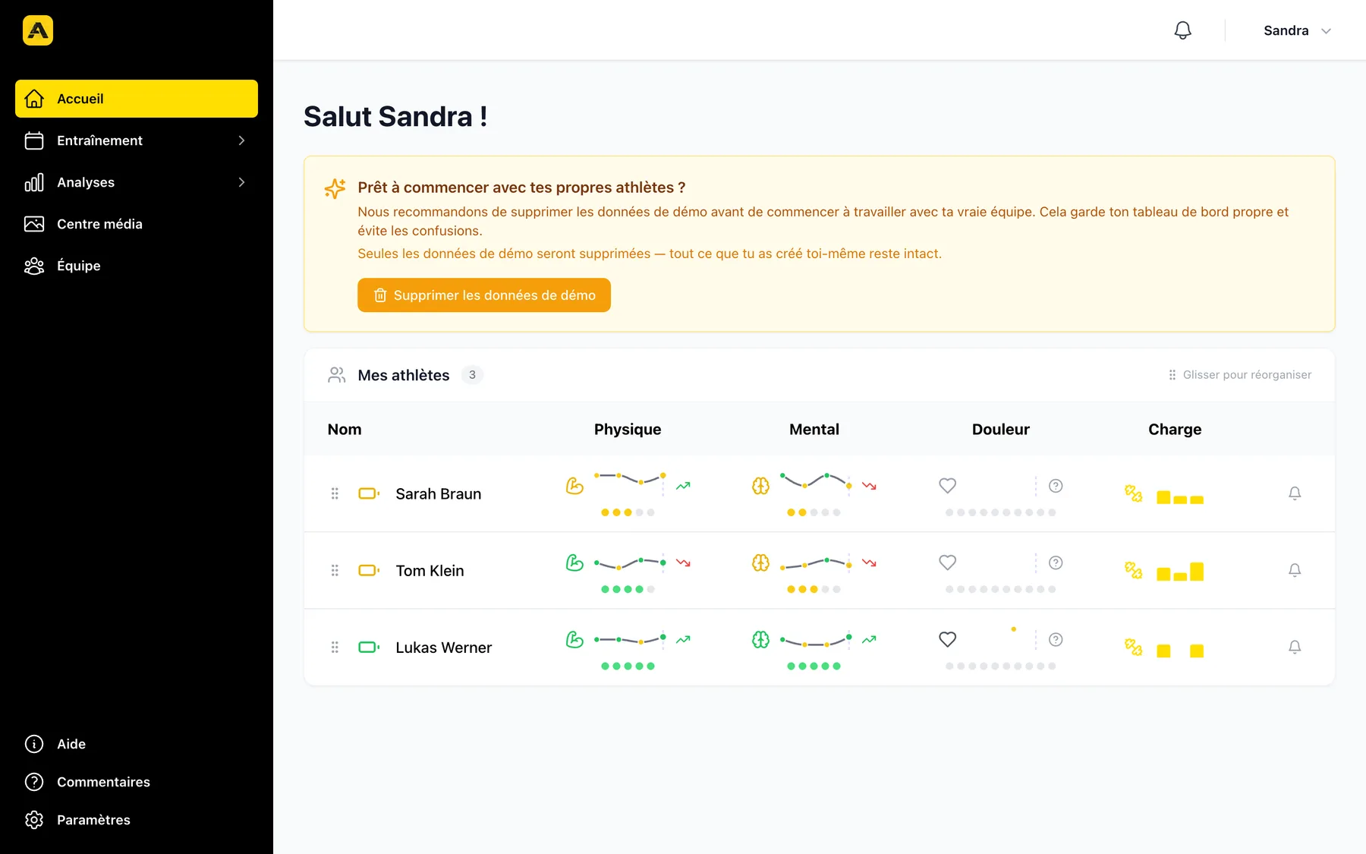
Task: Click Tom Klein's mental brain icon
Action: click(x=760, y=563)
